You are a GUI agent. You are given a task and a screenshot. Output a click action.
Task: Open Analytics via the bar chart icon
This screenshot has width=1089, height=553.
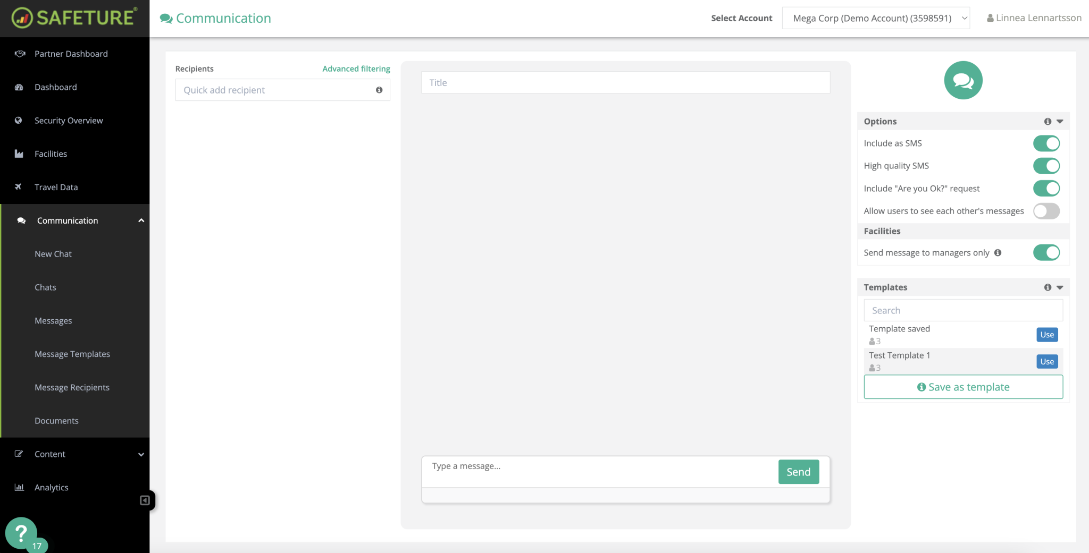coord(20,487)
